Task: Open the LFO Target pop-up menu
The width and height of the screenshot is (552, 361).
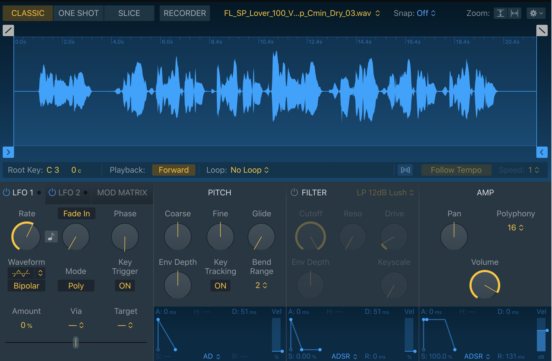Action: [x=125, y=325]
